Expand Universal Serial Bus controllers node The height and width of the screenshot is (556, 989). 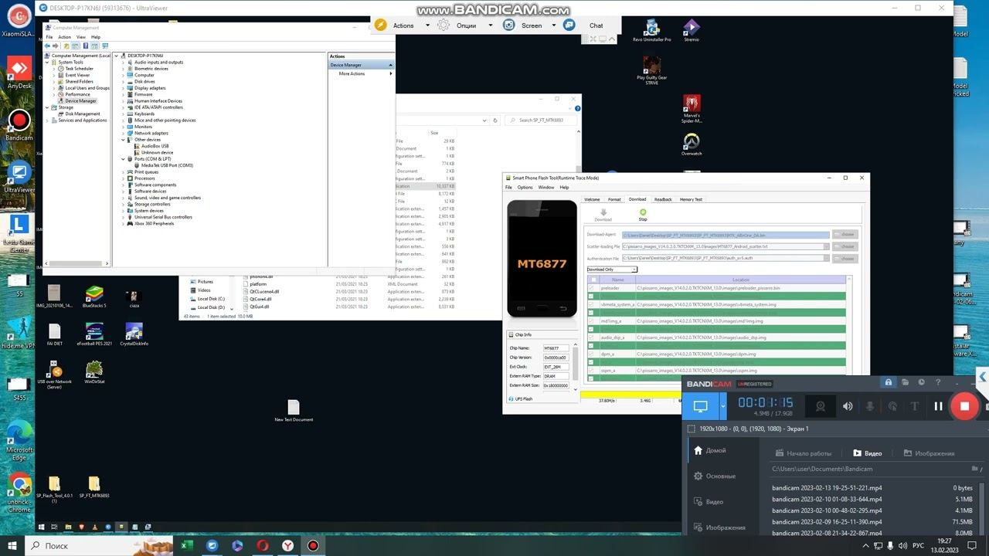pos(124,217)
